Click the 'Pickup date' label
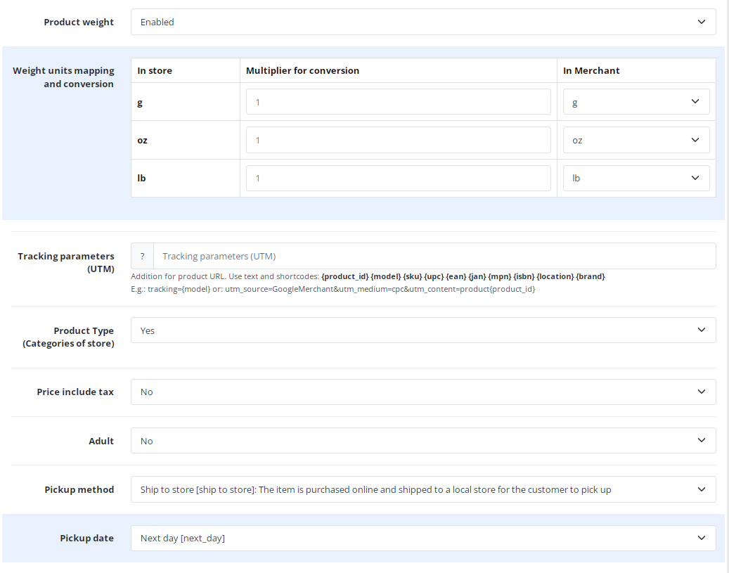The height and width of the screenshot is (573, 729). 87,538
